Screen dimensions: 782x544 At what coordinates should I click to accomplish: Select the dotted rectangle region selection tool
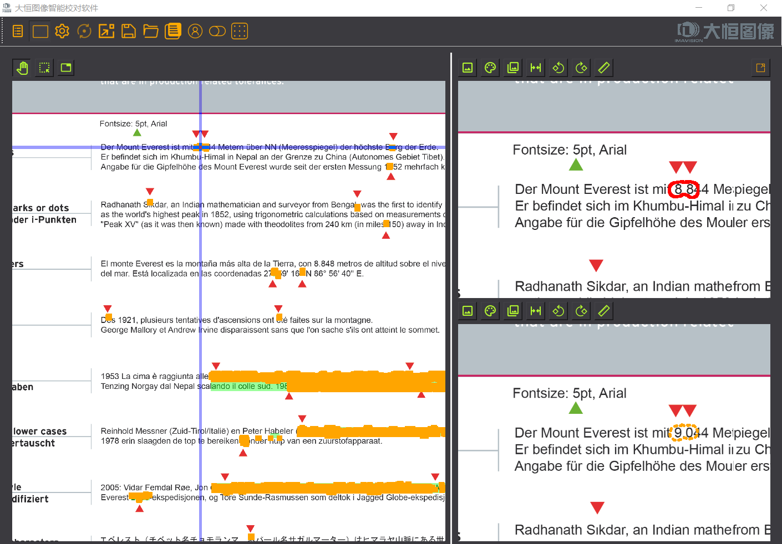pyautogui.click(x=44, y=68)
